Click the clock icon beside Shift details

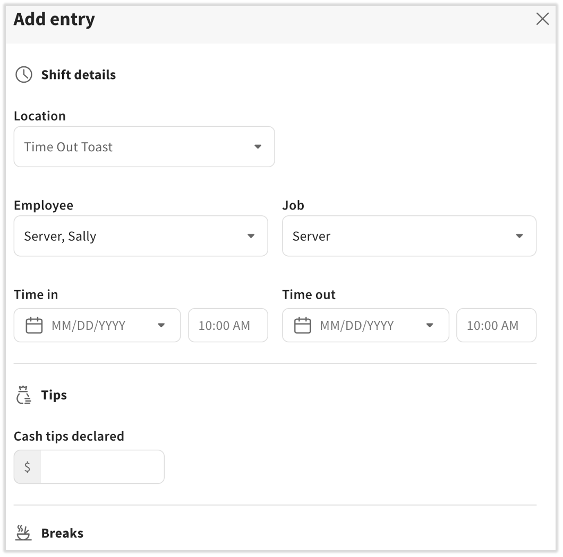[x=23, y=75]
